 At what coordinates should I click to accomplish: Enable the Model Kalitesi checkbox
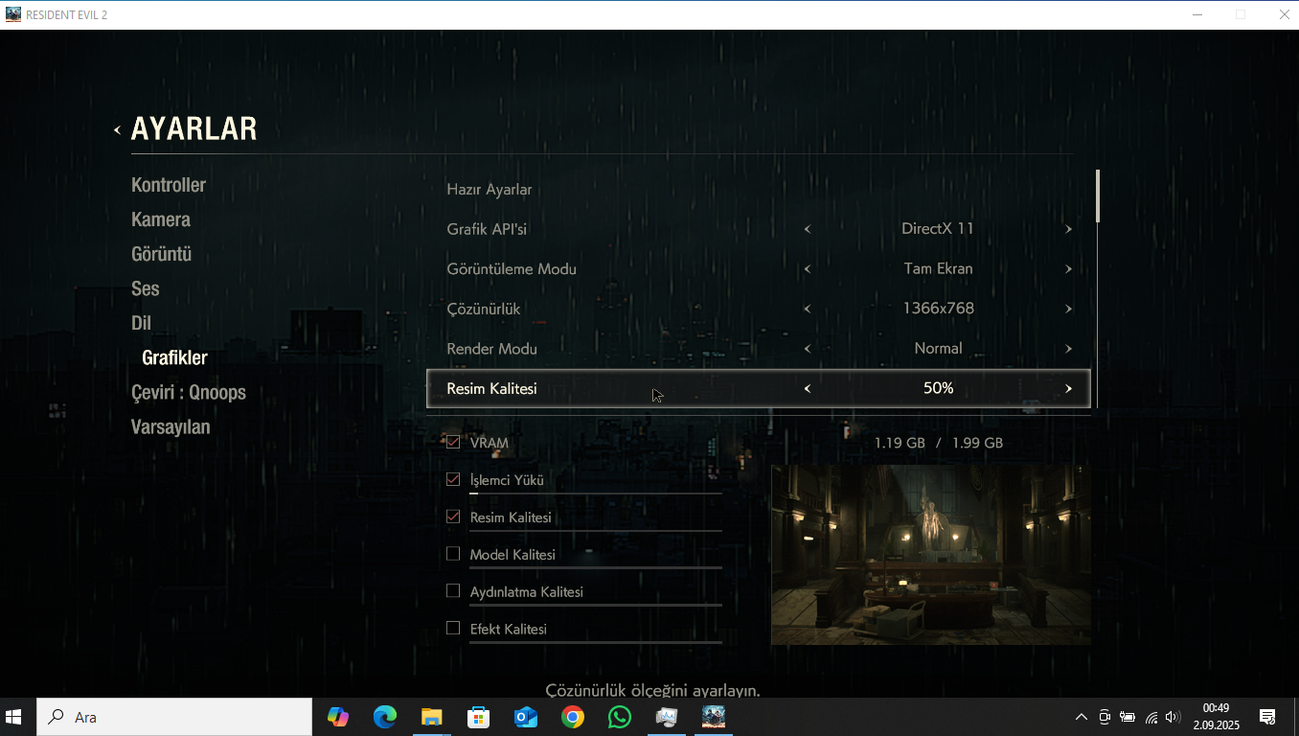point(453,554)
